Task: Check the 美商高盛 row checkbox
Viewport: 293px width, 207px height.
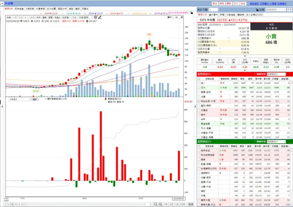Action: pos(199,150)
